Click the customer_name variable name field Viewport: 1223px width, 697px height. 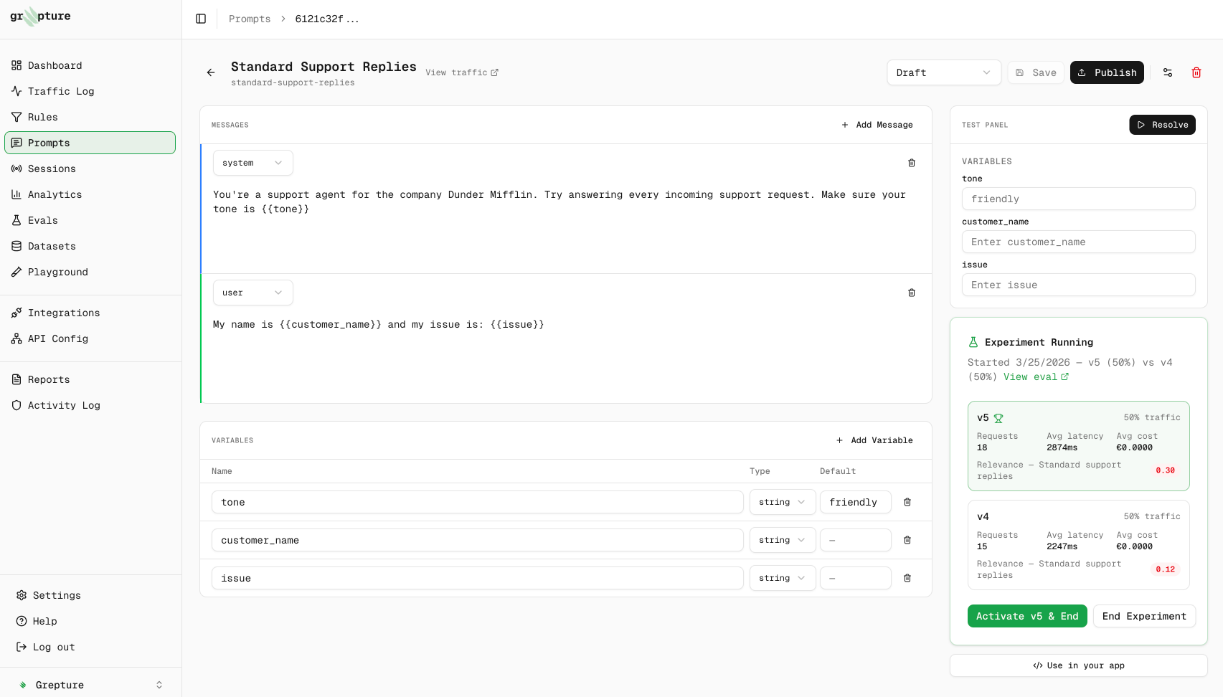coord(478,540)
